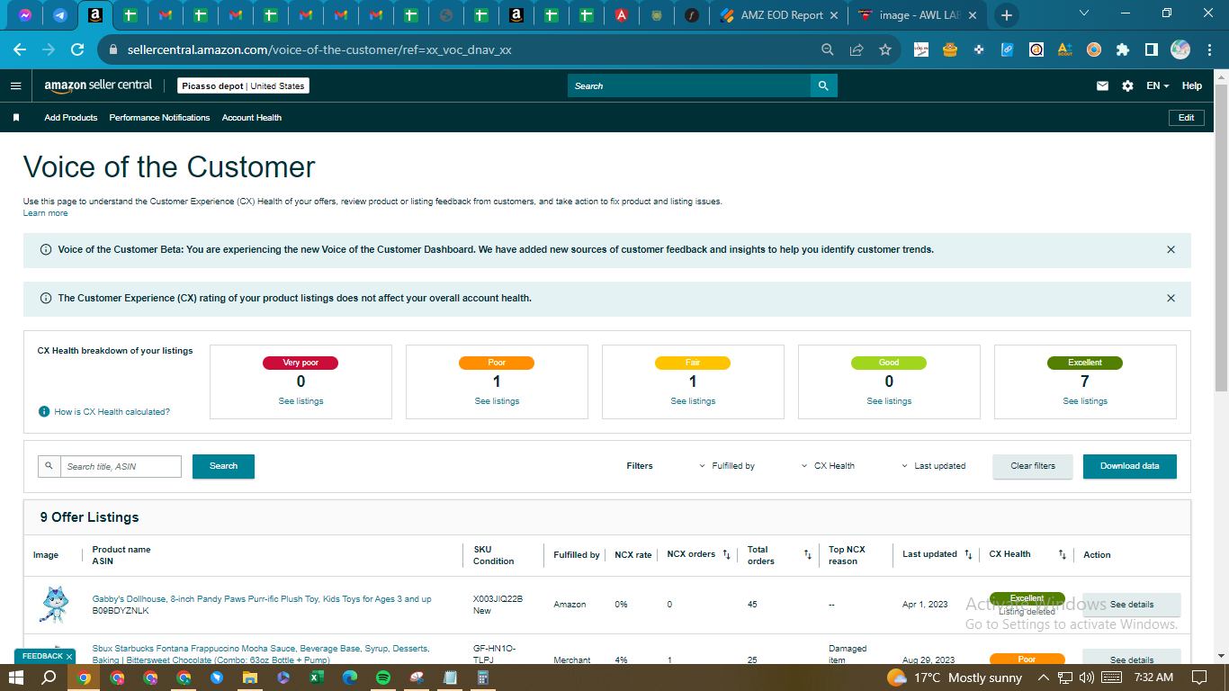Open the Help menu
Viewport: 1229px width, 691px height.
[1192, 86]
